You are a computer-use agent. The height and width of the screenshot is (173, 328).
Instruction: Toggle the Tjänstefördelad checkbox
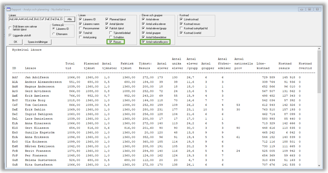pyautogui.click(x=111, y=33)
